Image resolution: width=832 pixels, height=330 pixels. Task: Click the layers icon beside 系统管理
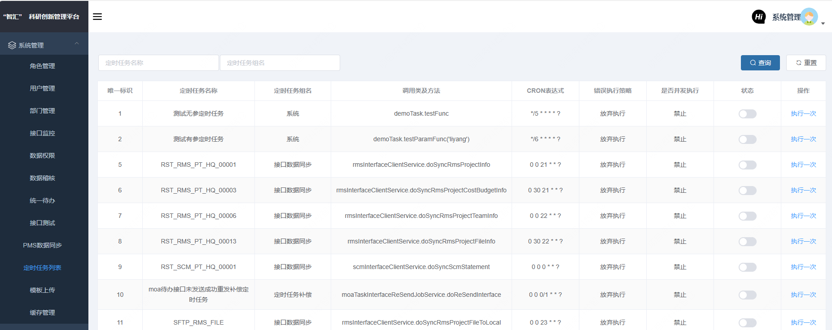coord(12,45)
